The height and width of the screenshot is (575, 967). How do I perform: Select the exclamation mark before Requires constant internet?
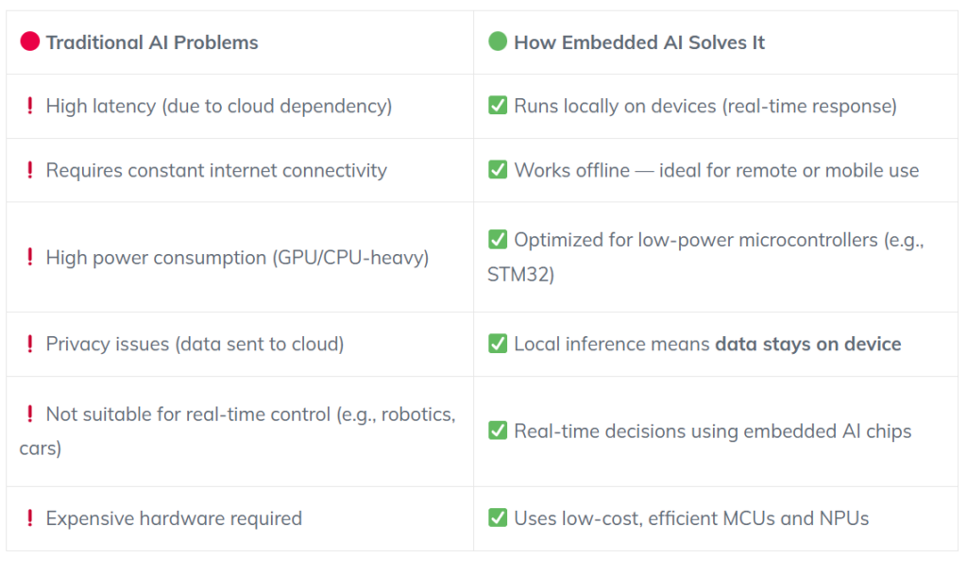click(29, 170)
